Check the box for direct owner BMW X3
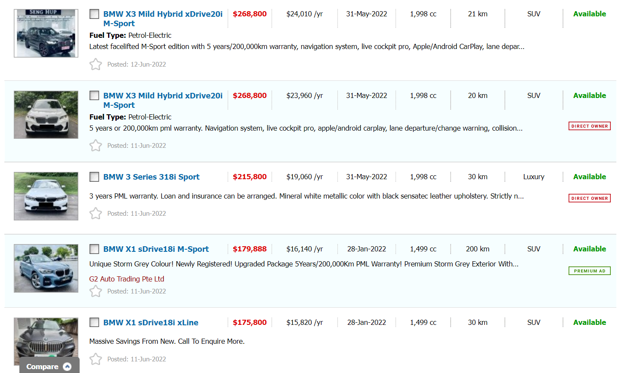The height and width of the screenshot is (373, 634). click(x=94, y=95)
